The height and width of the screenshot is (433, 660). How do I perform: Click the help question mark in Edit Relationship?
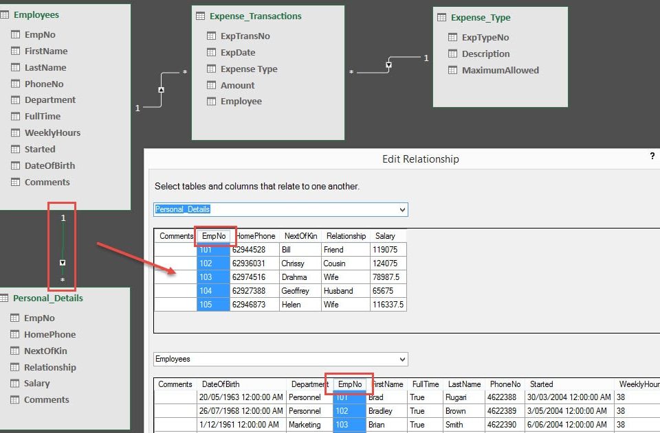point(652,156)
